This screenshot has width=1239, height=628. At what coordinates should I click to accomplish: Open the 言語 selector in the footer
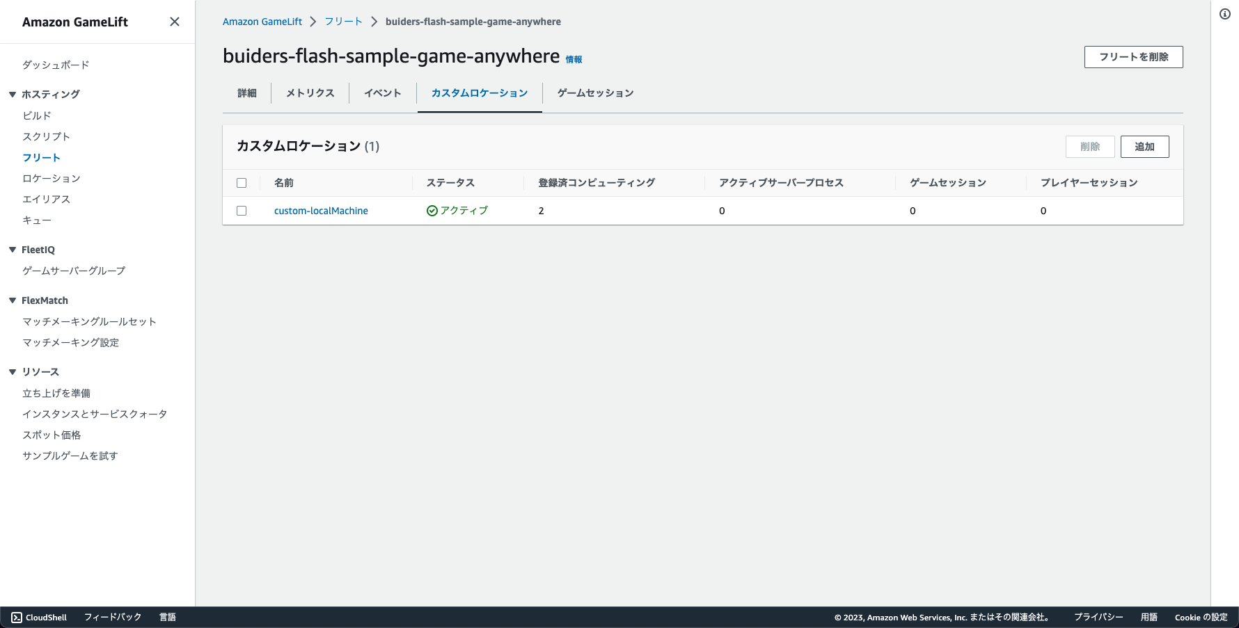168,618
